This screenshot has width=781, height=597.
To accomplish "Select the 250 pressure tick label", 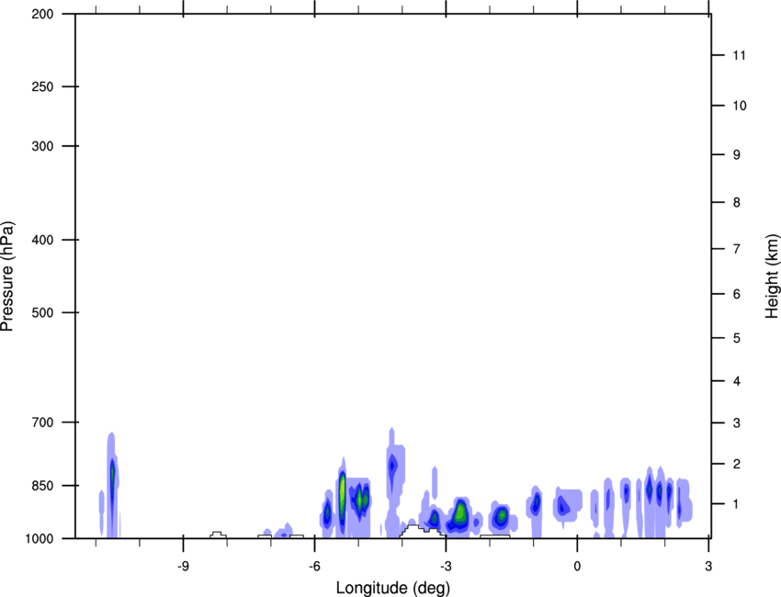I will point(42,86).
